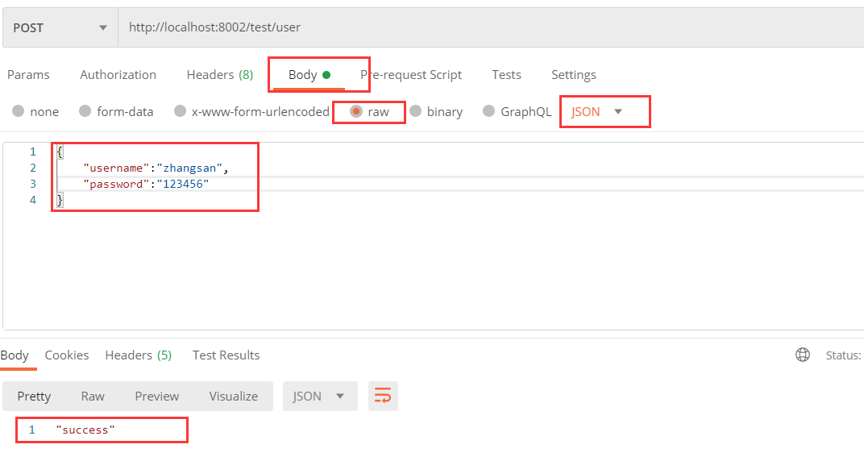The height and width of the screenshot is (461, 864).
Task: Open the Authorization tab
Action: [x=118, y=75]
